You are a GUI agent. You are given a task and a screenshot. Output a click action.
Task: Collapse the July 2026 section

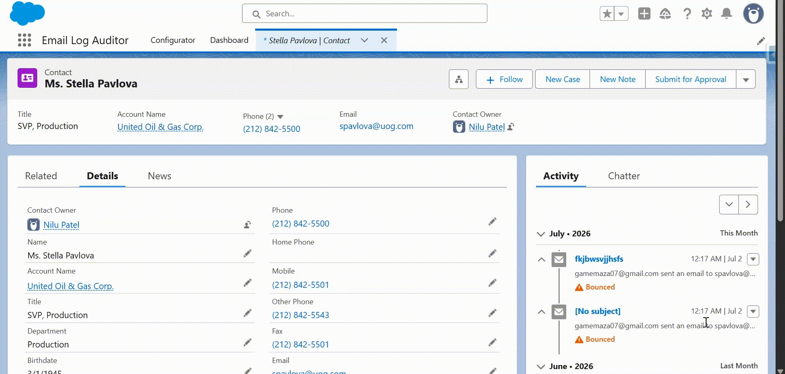541,234
